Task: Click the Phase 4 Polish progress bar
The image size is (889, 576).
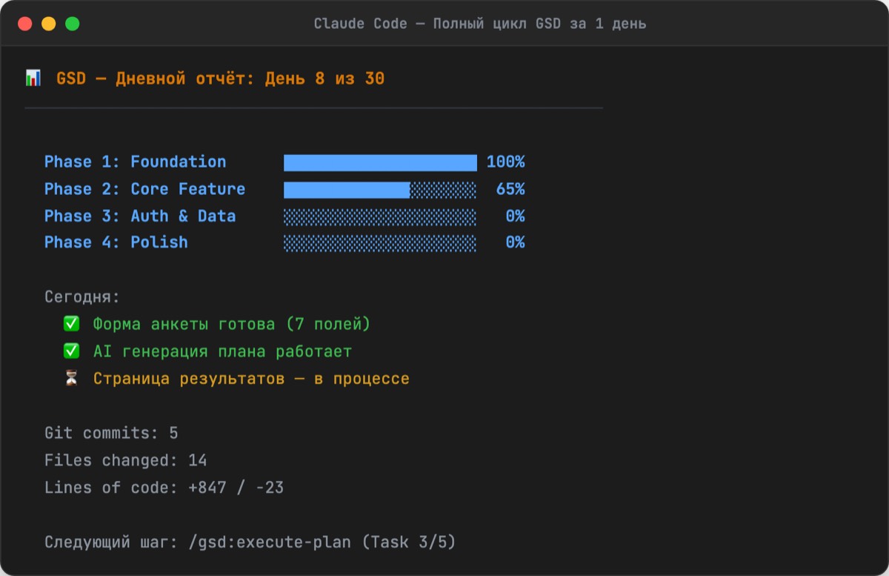Action: (380, 243)
